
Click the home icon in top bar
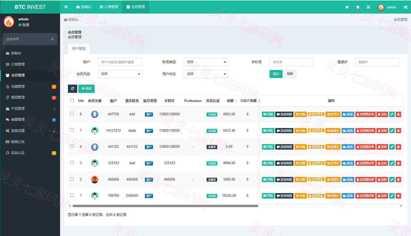(347, 7)
